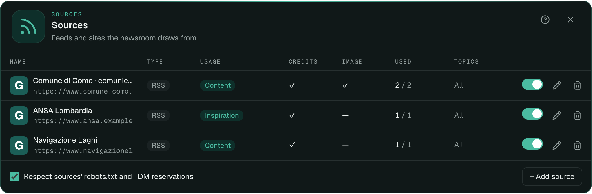Delete the Navigazione Laghi source
This screenshot has height=194, width=592.
coord(578,145)
